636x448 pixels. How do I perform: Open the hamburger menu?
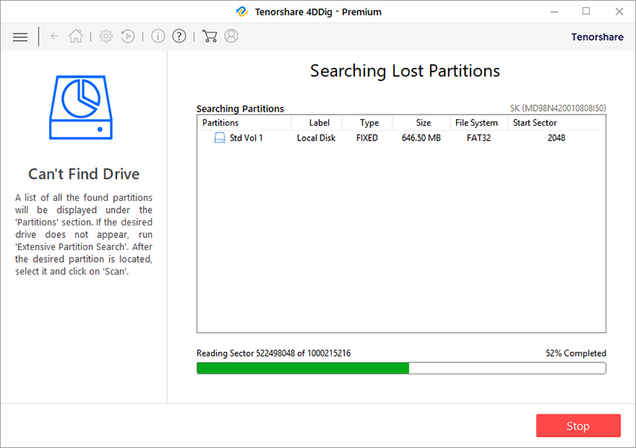[x=20, y=37]
